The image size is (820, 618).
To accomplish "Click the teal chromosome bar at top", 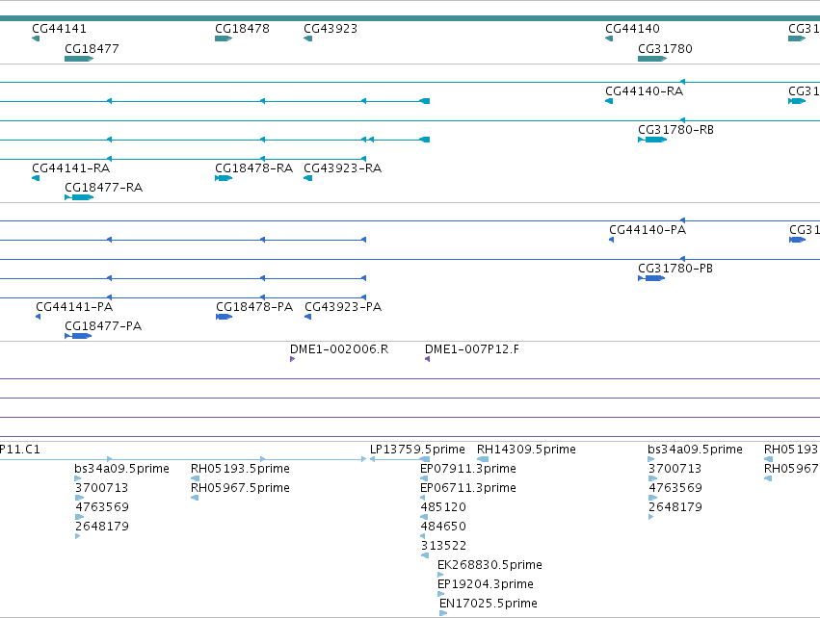I will 410,18.
